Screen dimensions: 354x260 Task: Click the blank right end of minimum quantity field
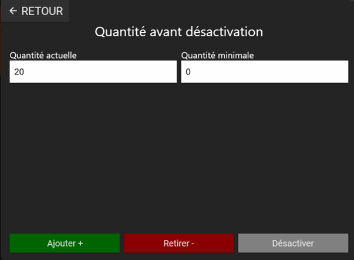tap(332, 72)
